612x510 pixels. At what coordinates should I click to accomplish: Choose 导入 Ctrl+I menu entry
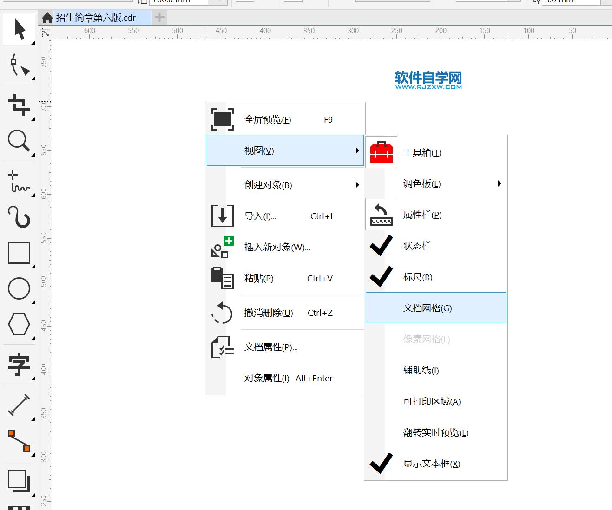tap(285, 216)
